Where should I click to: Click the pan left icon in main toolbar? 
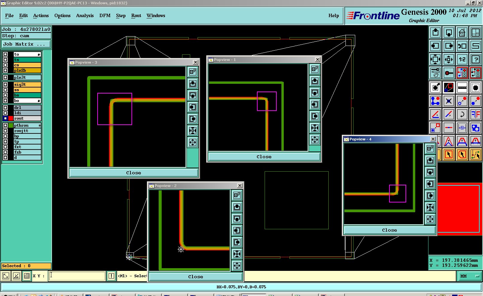(x=435, y=46)
